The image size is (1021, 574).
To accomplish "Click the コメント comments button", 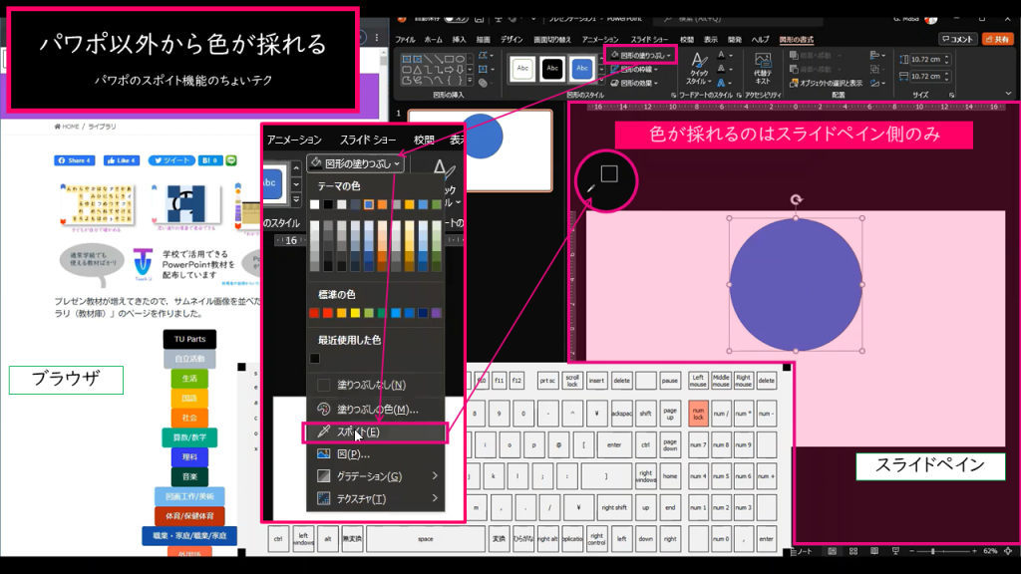I will click(x=957, y=39).
